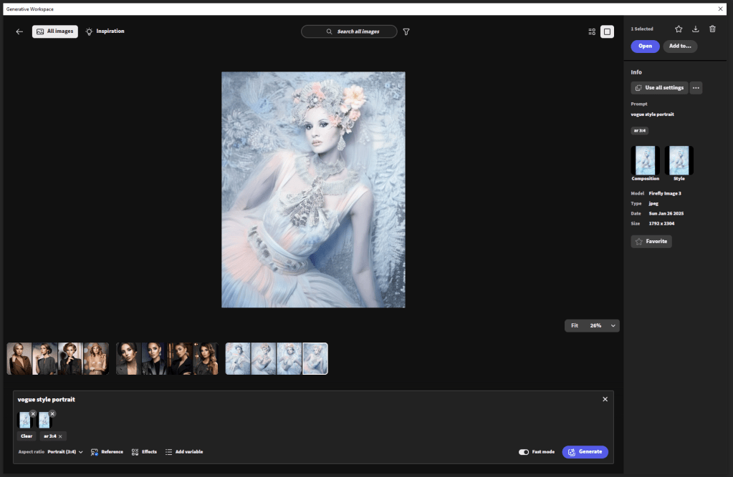
Task: Open the Effects options
Action: [144, 452]
